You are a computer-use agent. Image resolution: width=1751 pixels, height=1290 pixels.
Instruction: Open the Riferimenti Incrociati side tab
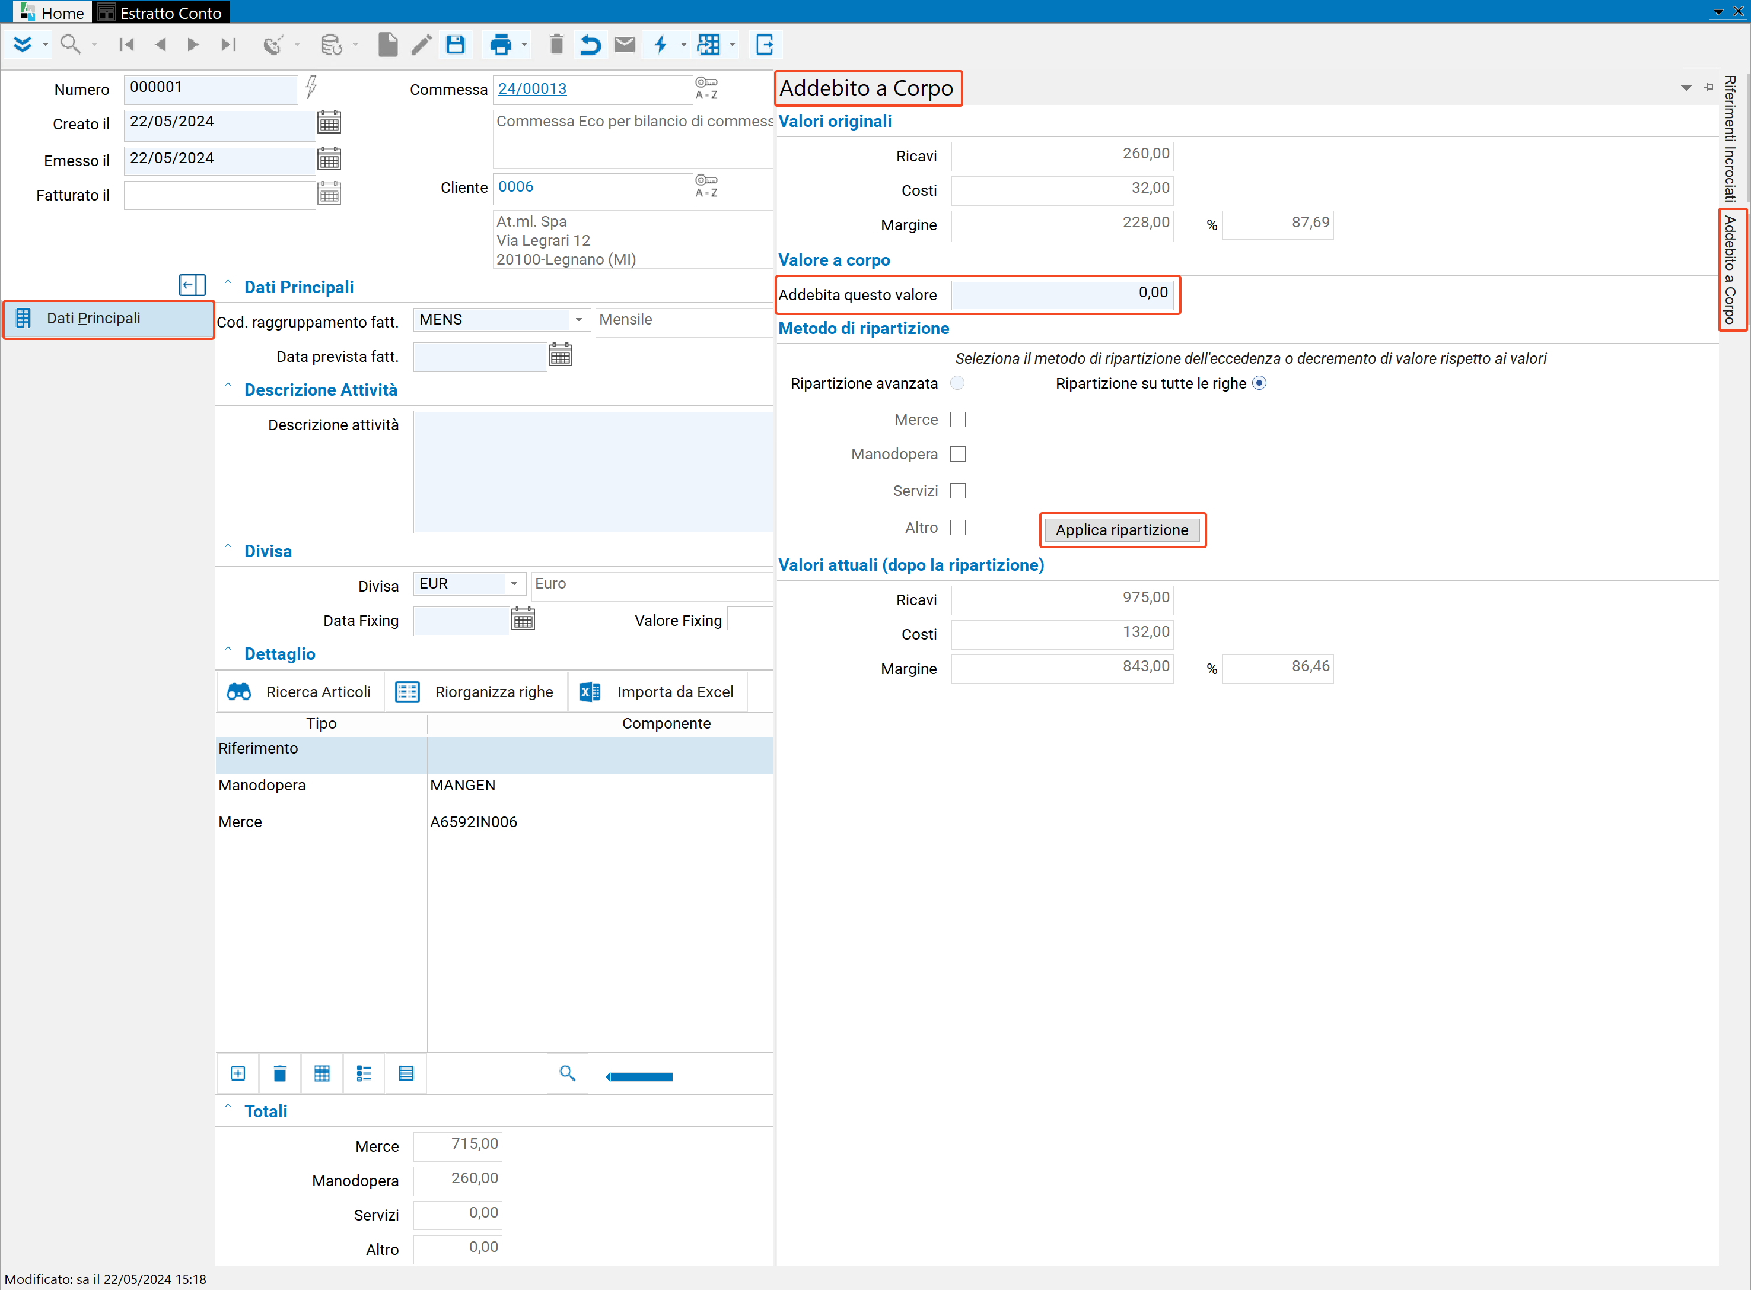(x=1730, y=138)
